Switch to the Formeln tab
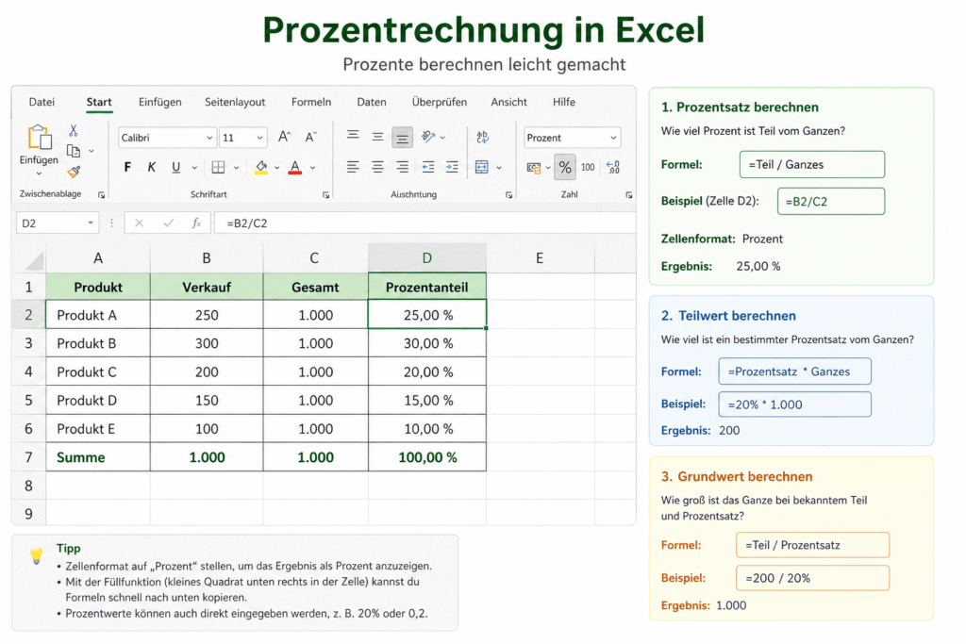Screen dimensions: 966x644 (311, 102)
